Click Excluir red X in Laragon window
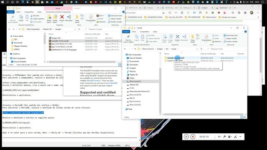 (62, 18)
